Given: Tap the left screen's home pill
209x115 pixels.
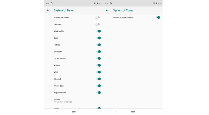Looking at the screenshot, I should click(x=74, y=112).
